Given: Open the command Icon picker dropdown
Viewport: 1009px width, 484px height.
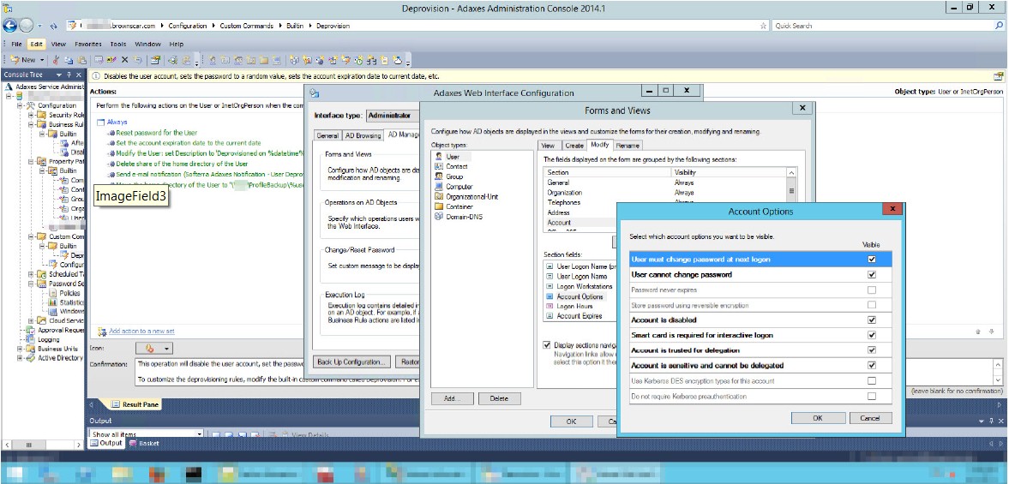Looking at the screenshot, I should point(154,348).
